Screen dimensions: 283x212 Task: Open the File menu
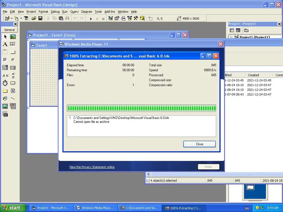pyautogui.click(x=5, y=12)
